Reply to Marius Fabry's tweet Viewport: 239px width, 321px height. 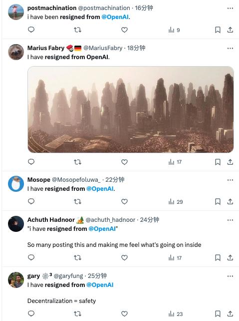click(x=31, y=162)
